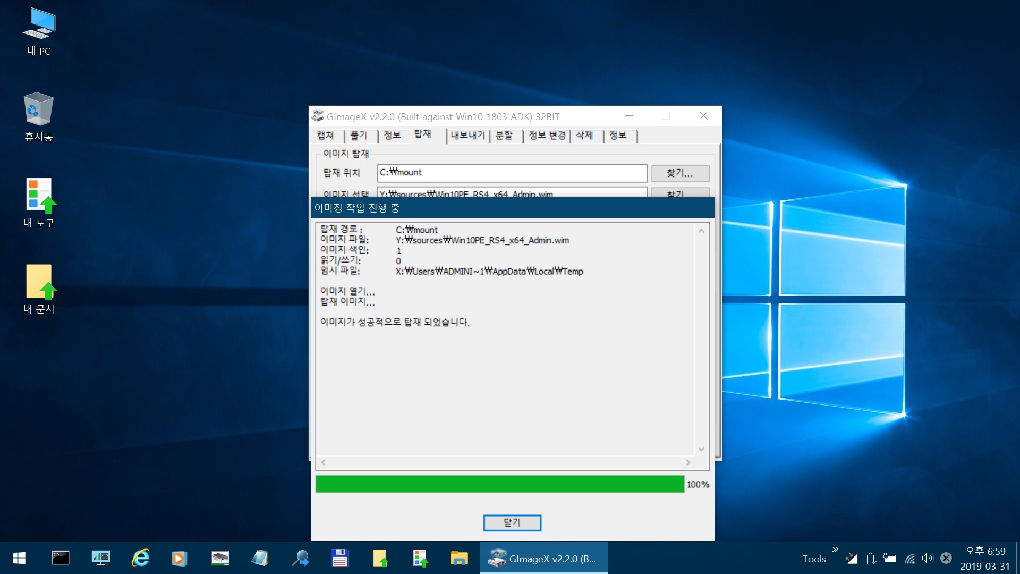Click the battery tray icon
Image resolution: width=1020 pixels, height=574 pixels.
[x=890, y=558]
